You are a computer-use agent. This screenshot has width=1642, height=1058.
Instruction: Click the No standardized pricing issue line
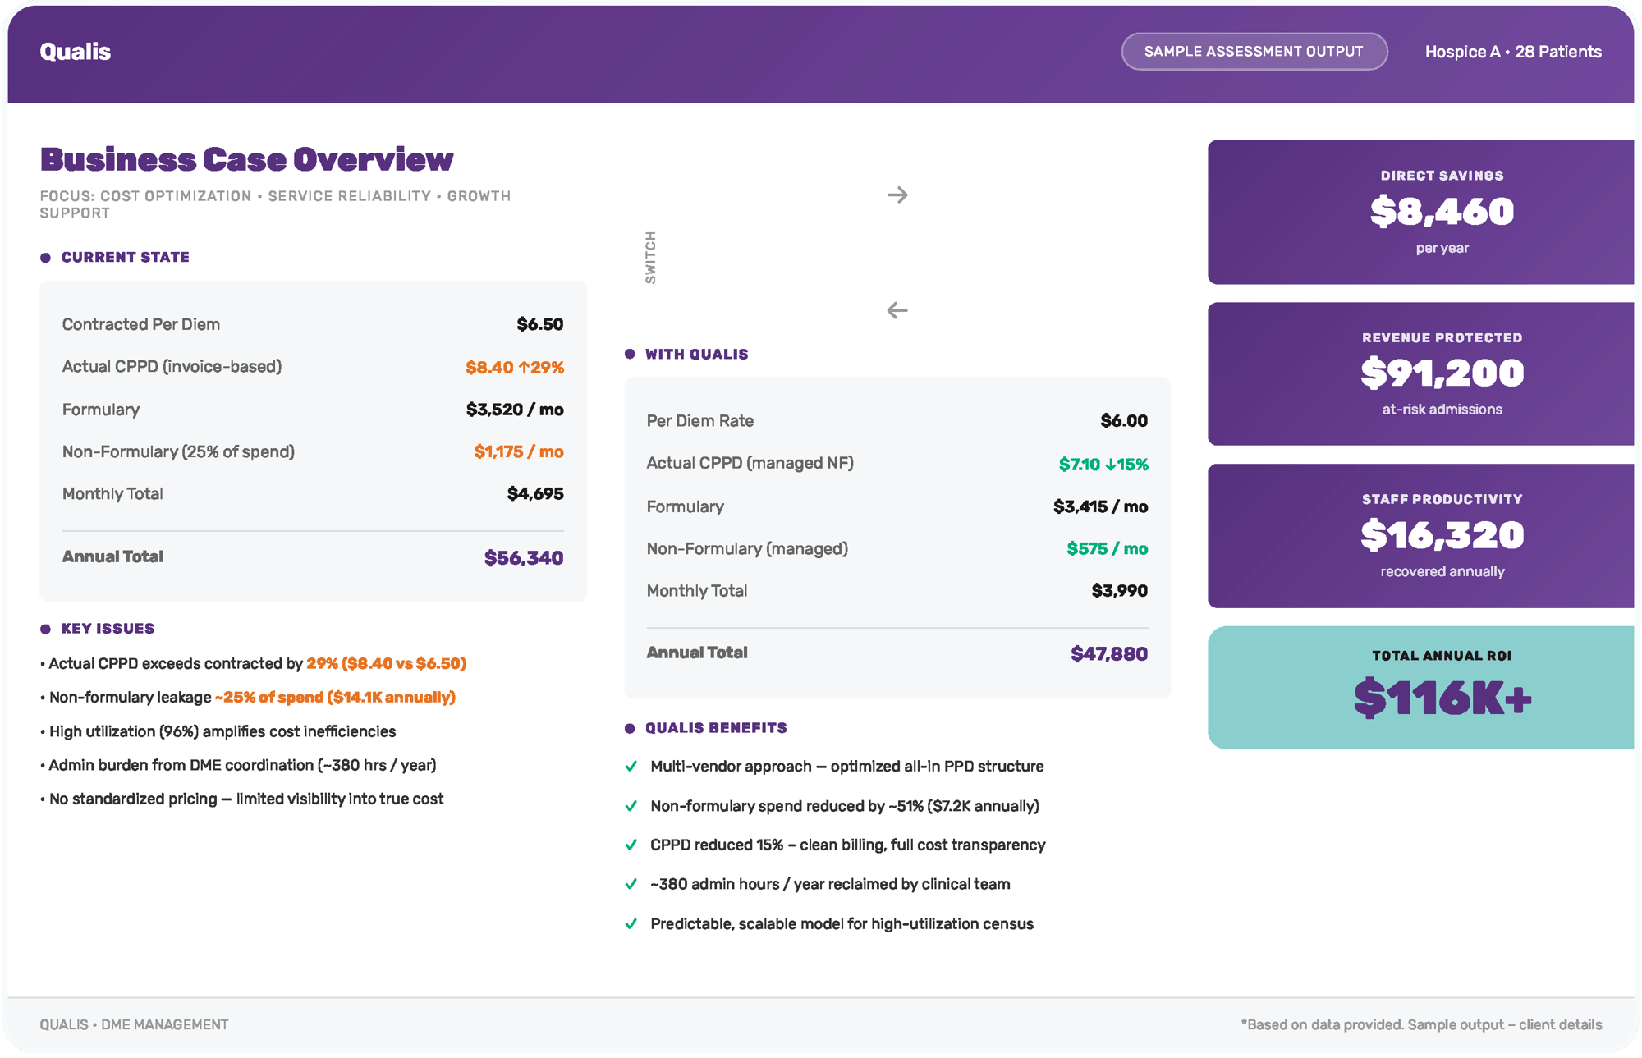coord(241,799)
